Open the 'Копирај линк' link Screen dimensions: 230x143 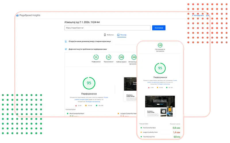[198, 15]
